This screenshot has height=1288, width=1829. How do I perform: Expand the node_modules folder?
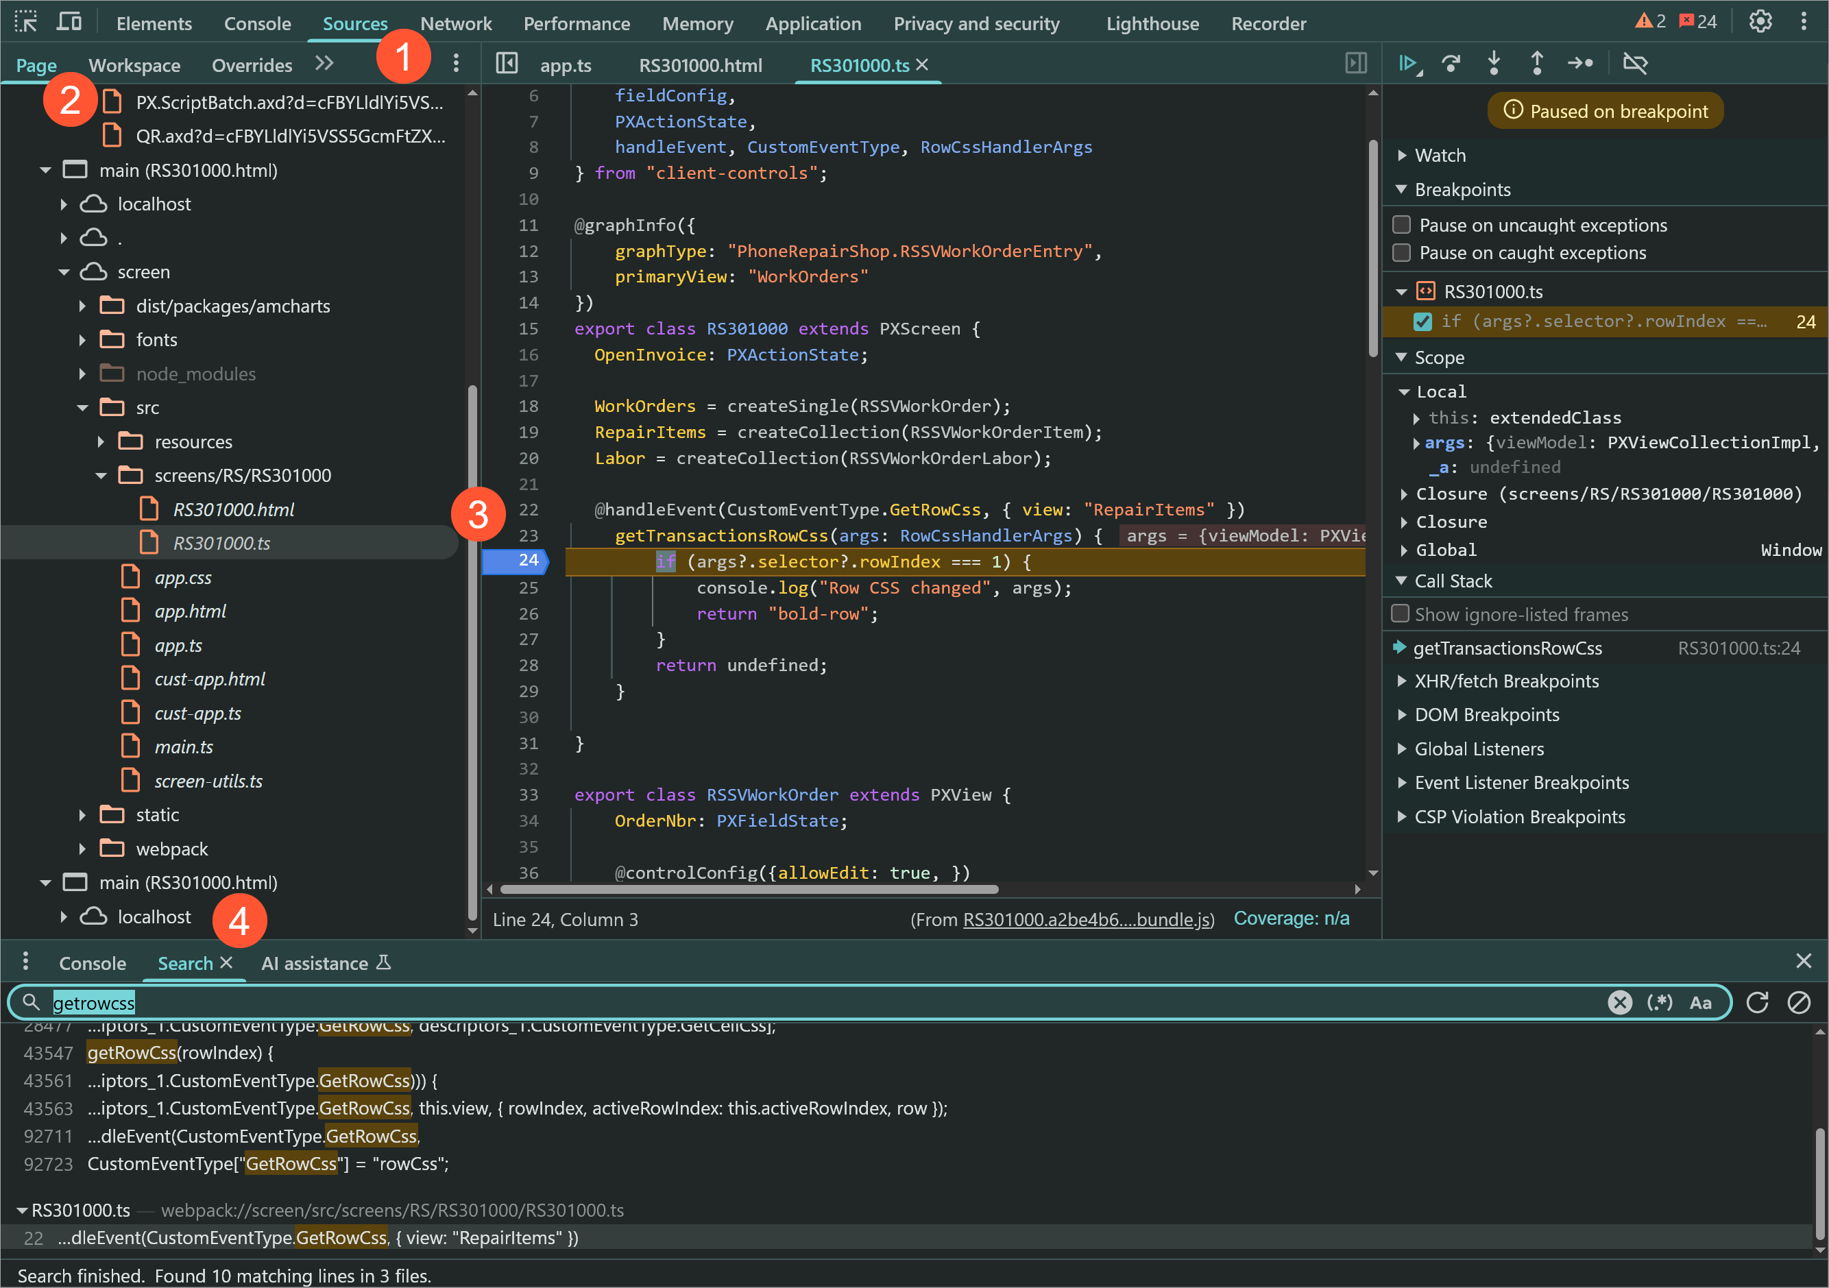pos(82,374)
